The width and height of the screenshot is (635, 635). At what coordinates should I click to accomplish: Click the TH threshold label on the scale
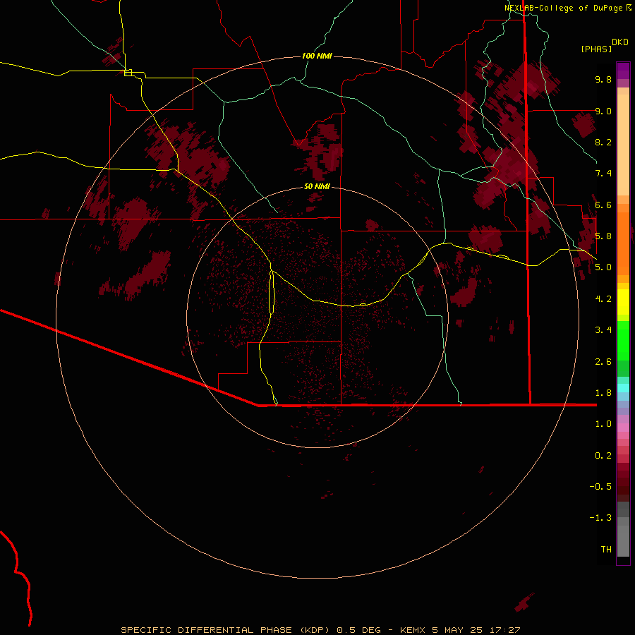click(606, 550)
